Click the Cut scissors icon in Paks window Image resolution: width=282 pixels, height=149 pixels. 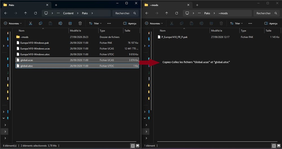[30, 23]
